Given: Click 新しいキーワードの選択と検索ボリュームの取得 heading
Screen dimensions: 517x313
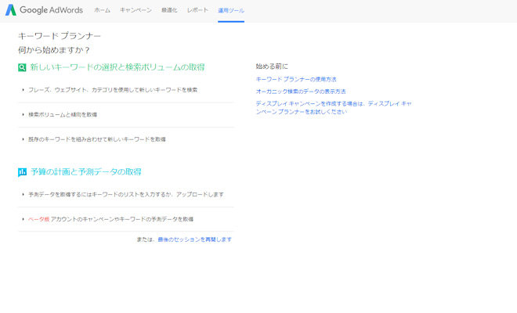Looking at the screenshot, I should [x=117, y=67].
